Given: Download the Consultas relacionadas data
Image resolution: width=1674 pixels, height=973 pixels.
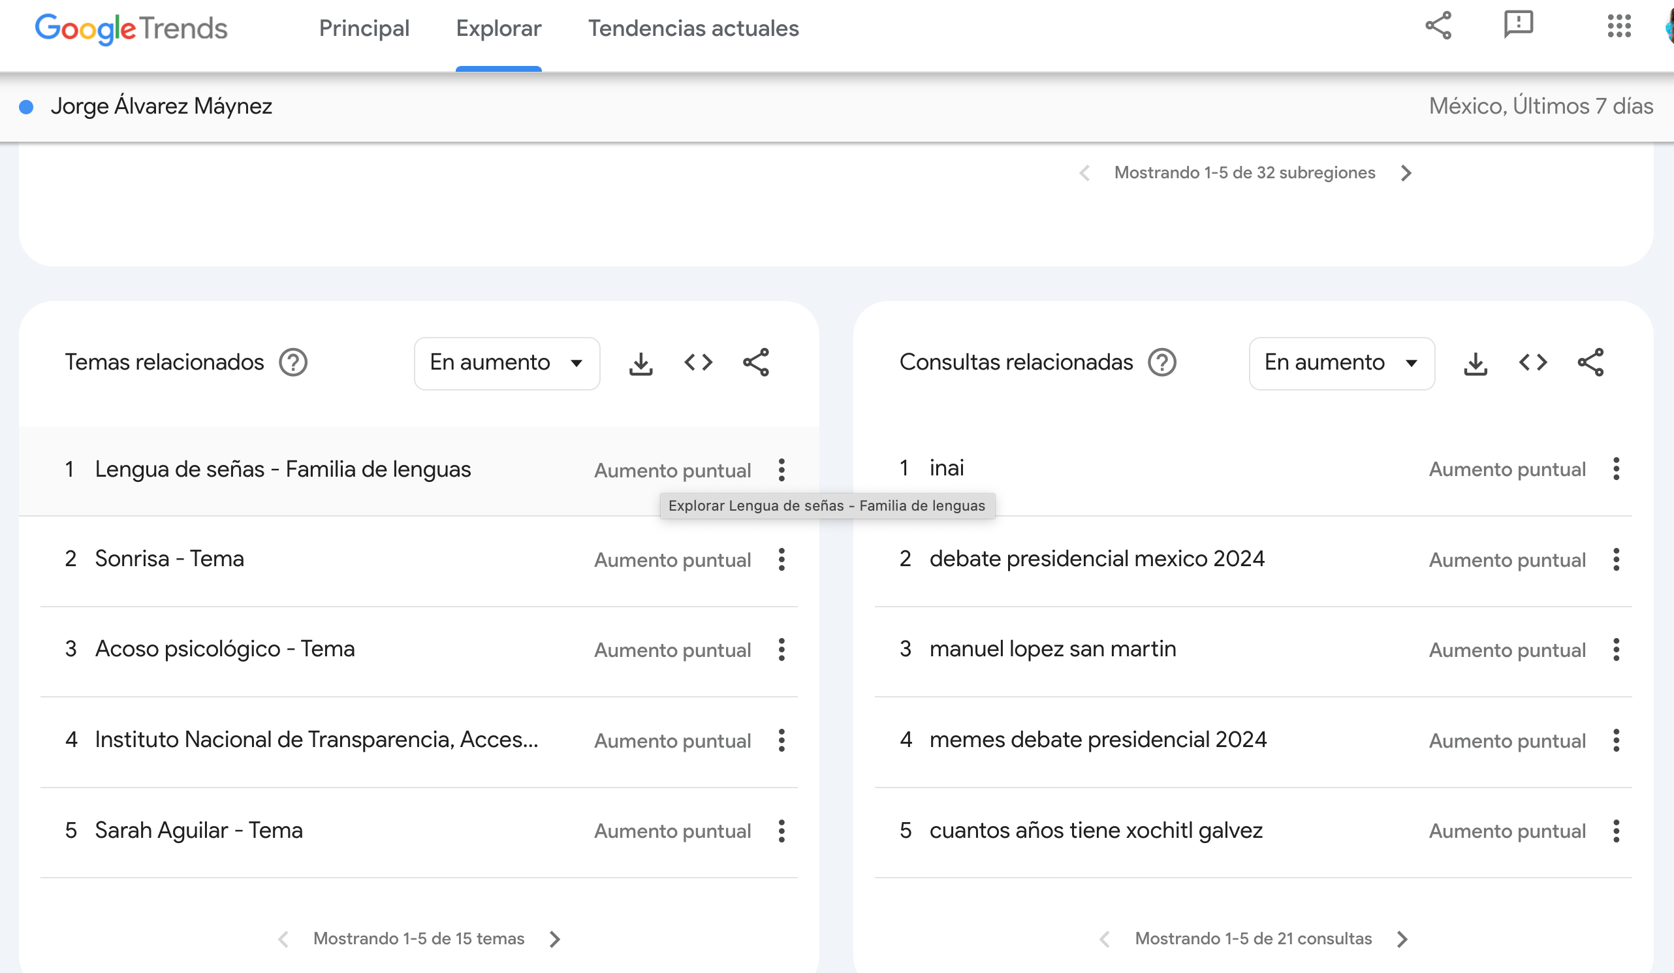Looking at the screenshot, I should (1476, 363).
